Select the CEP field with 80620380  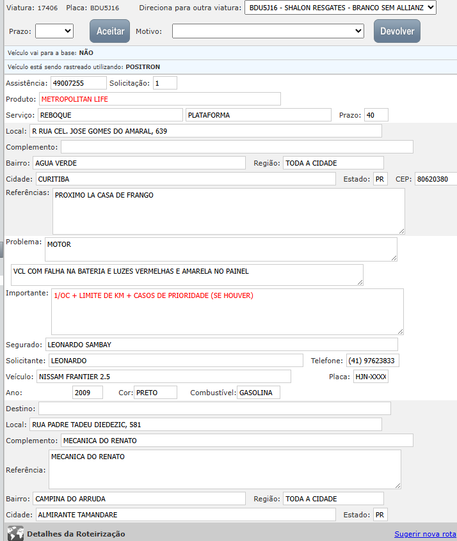pyautogui.click(x=435, y=179)
